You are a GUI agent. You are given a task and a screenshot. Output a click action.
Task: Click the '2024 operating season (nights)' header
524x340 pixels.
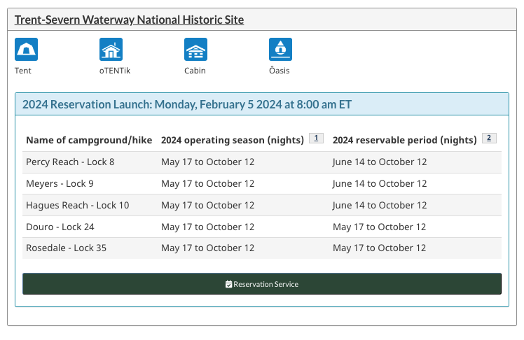pos(233,140)
